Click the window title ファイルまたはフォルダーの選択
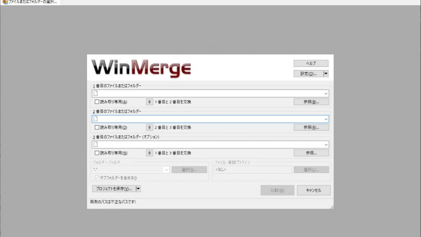 click(33, 2)
